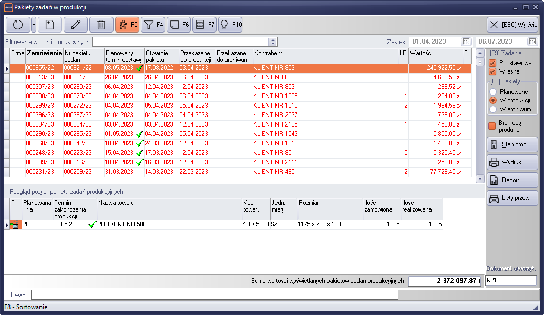Viewport: 544px width, 315px height.
Task: Open the dropdown arrow beside refresh
Action: pyautogui.click(x=34, y=25)
